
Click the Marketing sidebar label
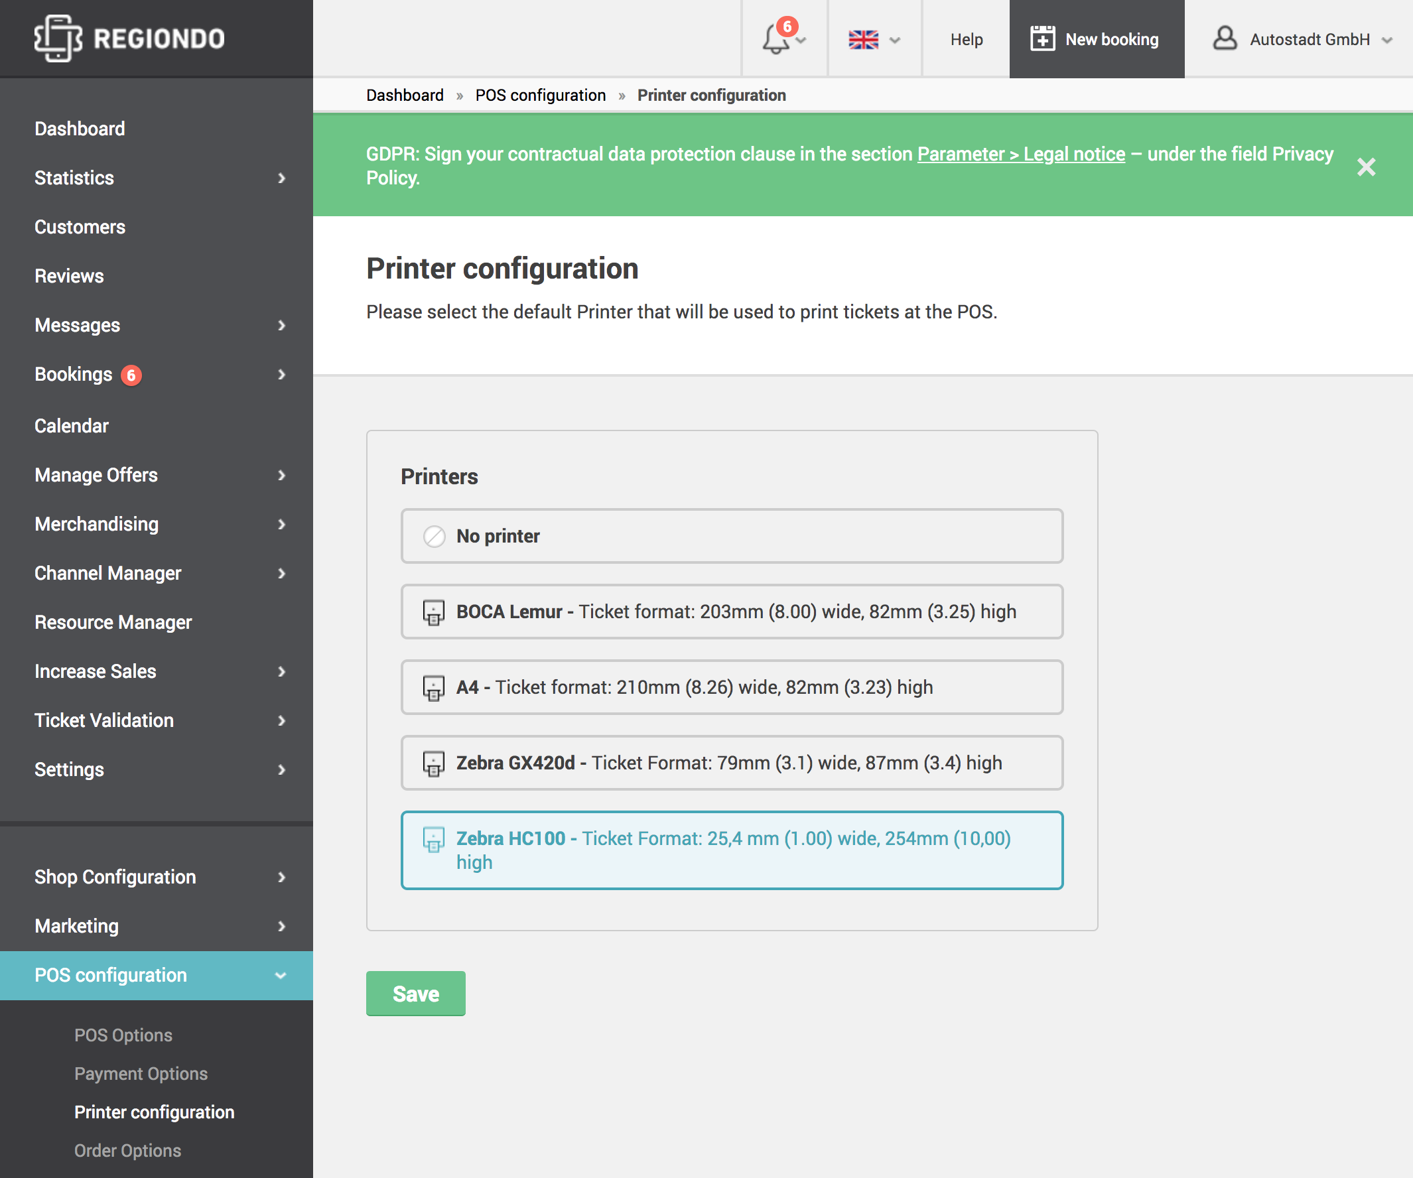point(77,926)
